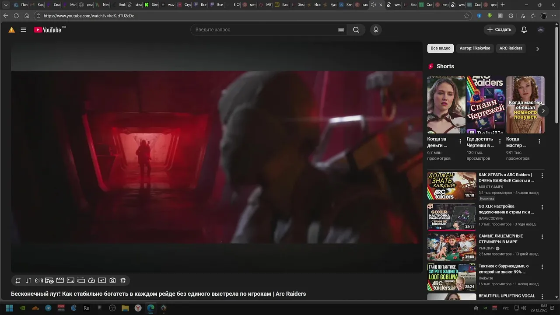
Task: Reload the page with refresh button
Action: coord(16,16)
